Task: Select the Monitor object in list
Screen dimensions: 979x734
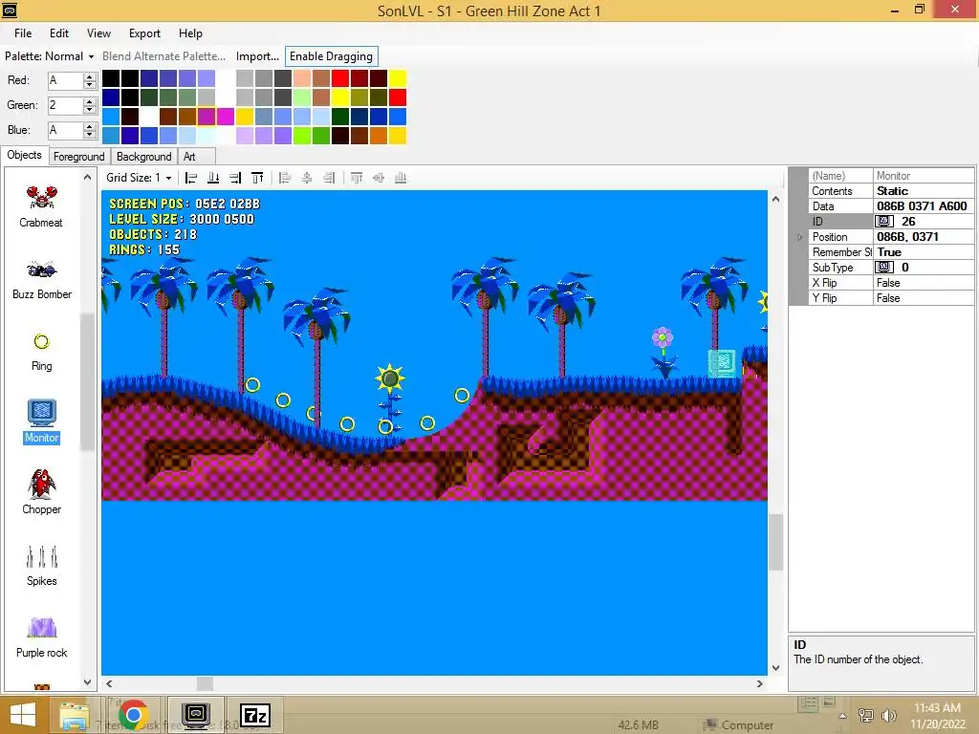Action: pos(41,421)
